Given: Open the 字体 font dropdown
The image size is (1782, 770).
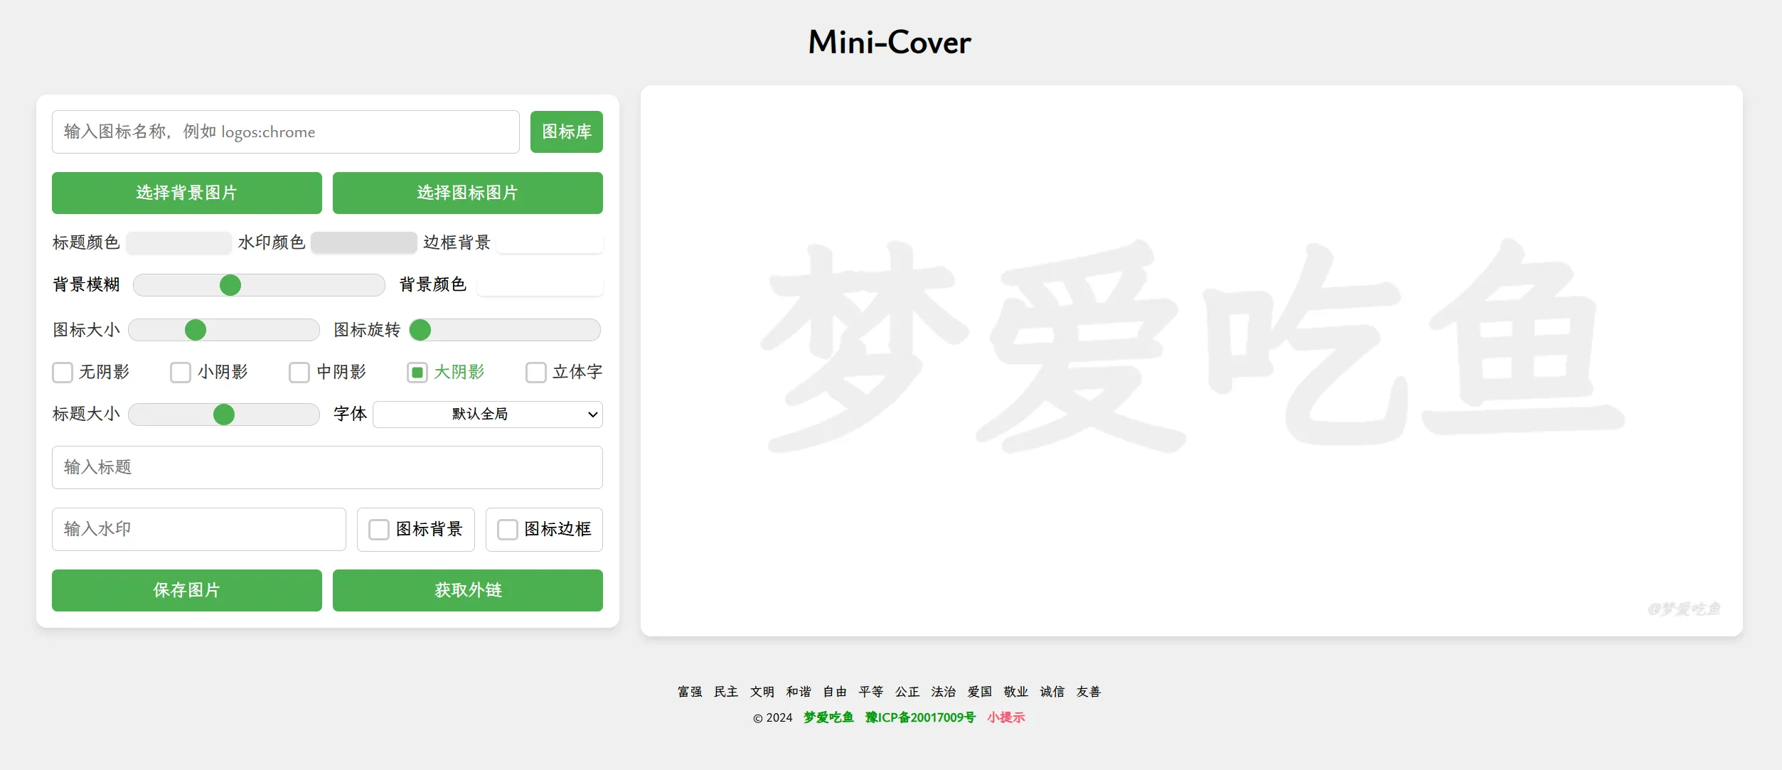Looking at the screenshot, I should point(488,414).
